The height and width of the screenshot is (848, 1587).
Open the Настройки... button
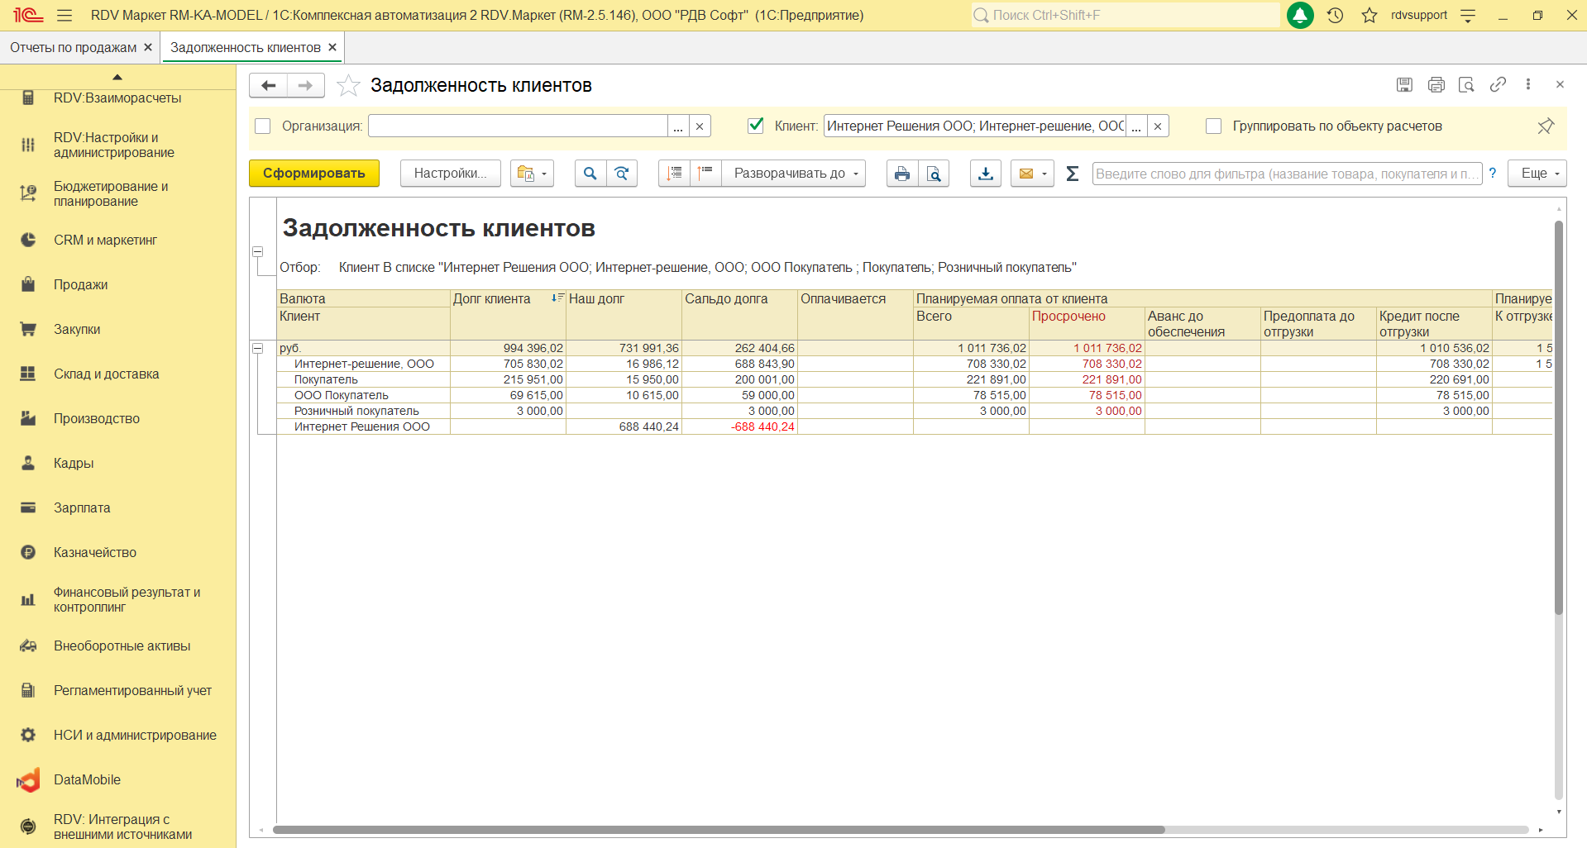tap(450, 174)
